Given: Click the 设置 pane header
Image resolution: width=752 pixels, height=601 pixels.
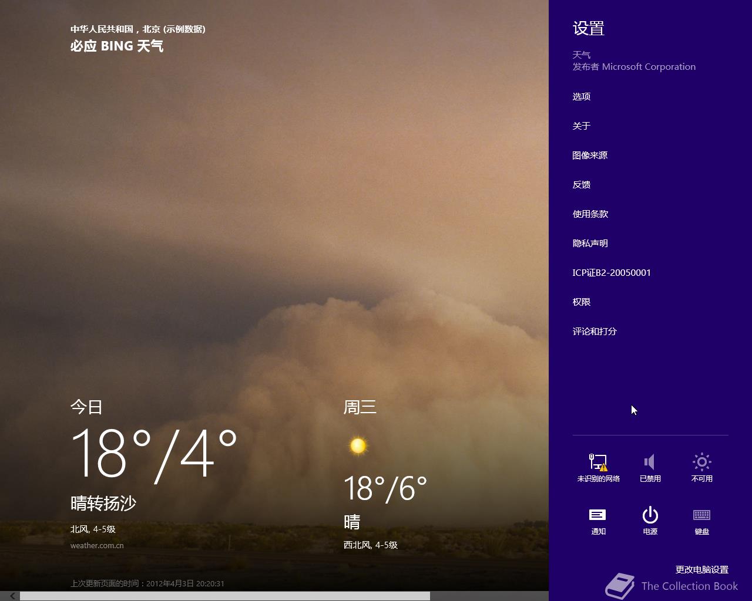Looking at the screenshot, I should (x=589, y=28).
